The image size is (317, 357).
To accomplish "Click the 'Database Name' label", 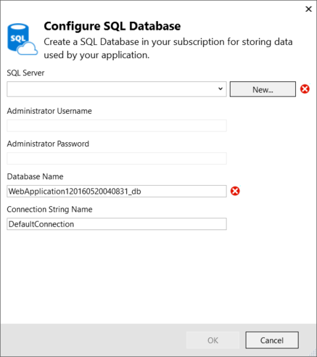I will click(x=35, y=177).
